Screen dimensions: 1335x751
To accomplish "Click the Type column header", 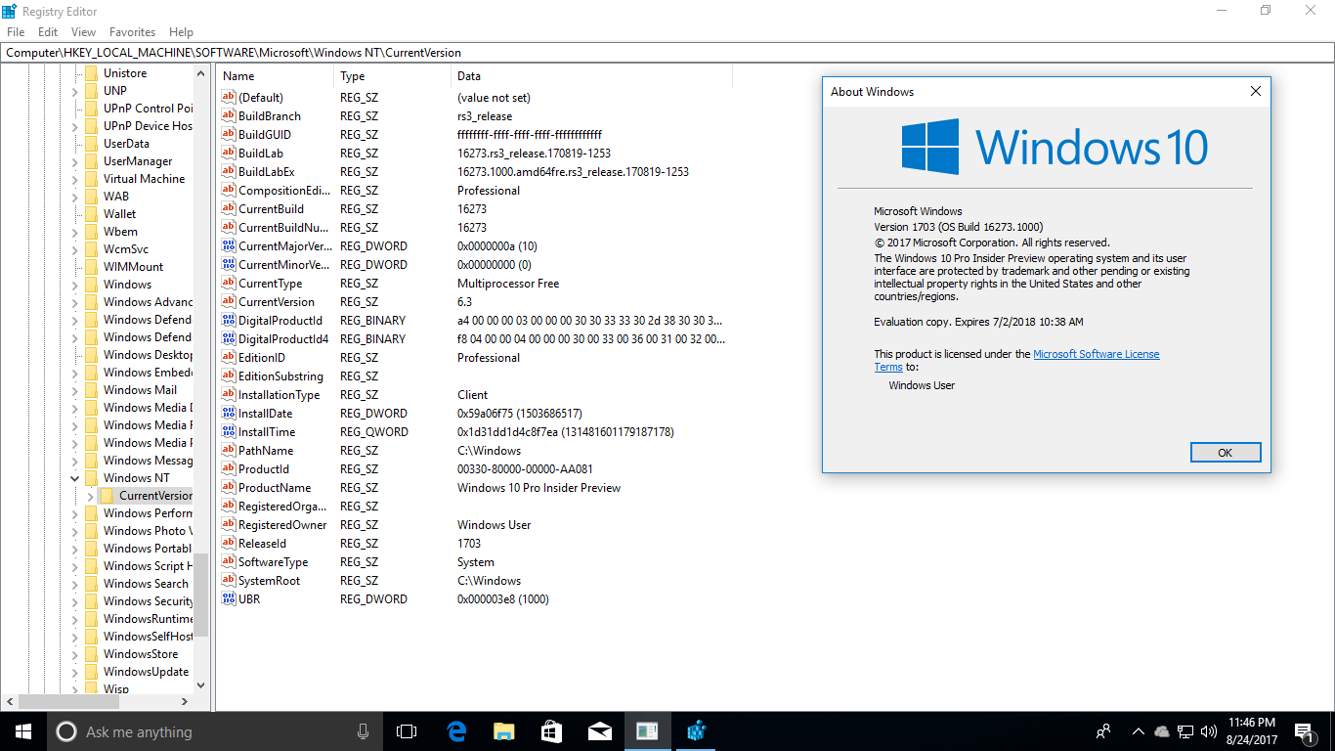I will pos(393,76).
